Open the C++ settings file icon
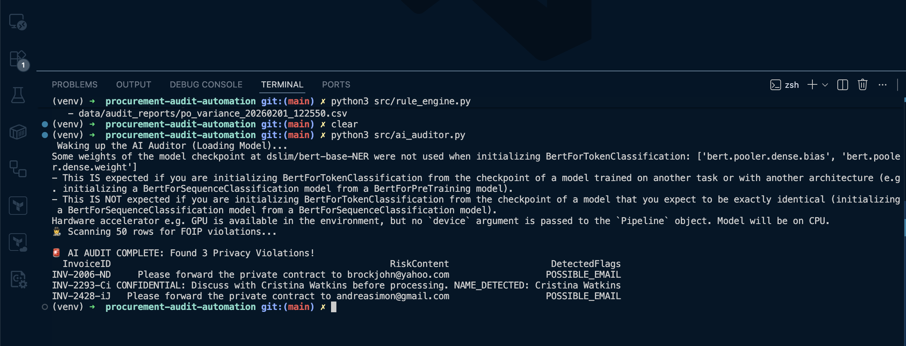This screenshot has height=346, width=906. click(18, 279)
